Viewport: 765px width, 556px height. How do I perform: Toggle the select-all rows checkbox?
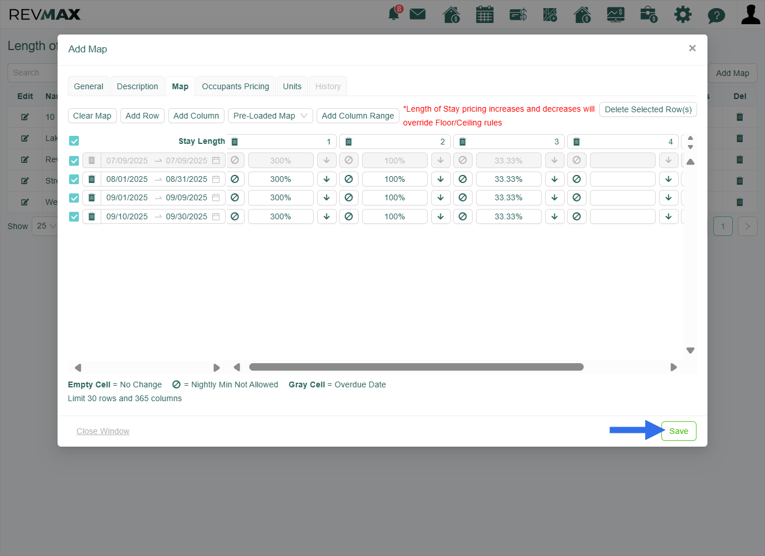pos(74,141)
